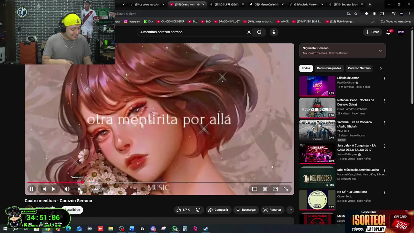414x233 pixels.
Task: Open Steam from the taskbar
Action: (x=206, y=229)
